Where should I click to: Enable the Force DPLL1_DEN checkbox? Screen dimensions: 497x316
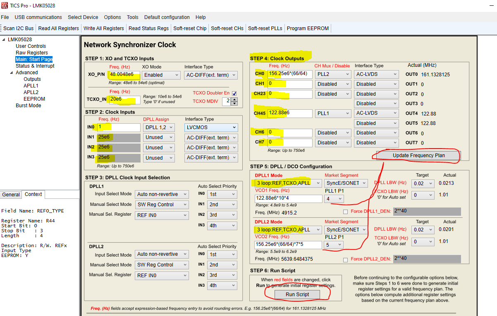coord(345,212)
